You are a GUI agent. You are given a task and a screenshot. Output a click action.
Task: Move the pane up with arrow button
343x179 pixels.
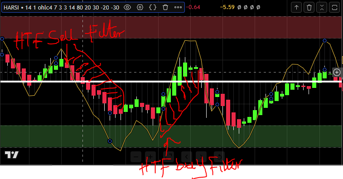[x=296, y=7]
